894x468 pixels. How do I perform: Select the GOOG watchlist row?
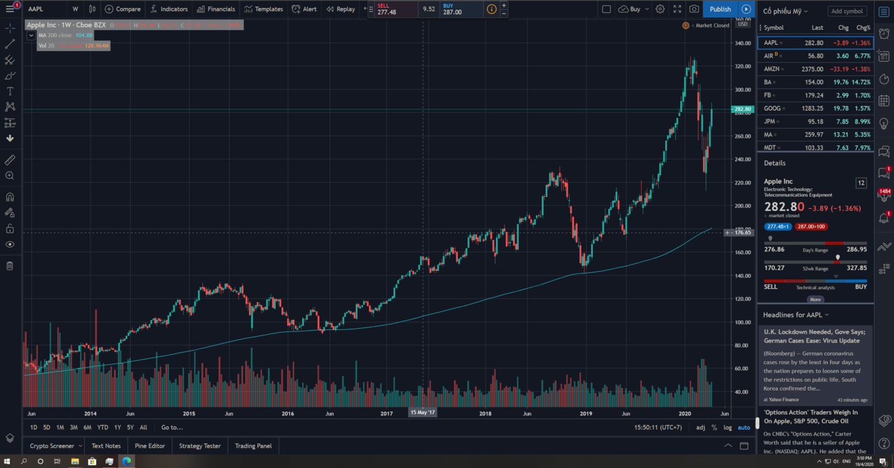pos(815,108)
